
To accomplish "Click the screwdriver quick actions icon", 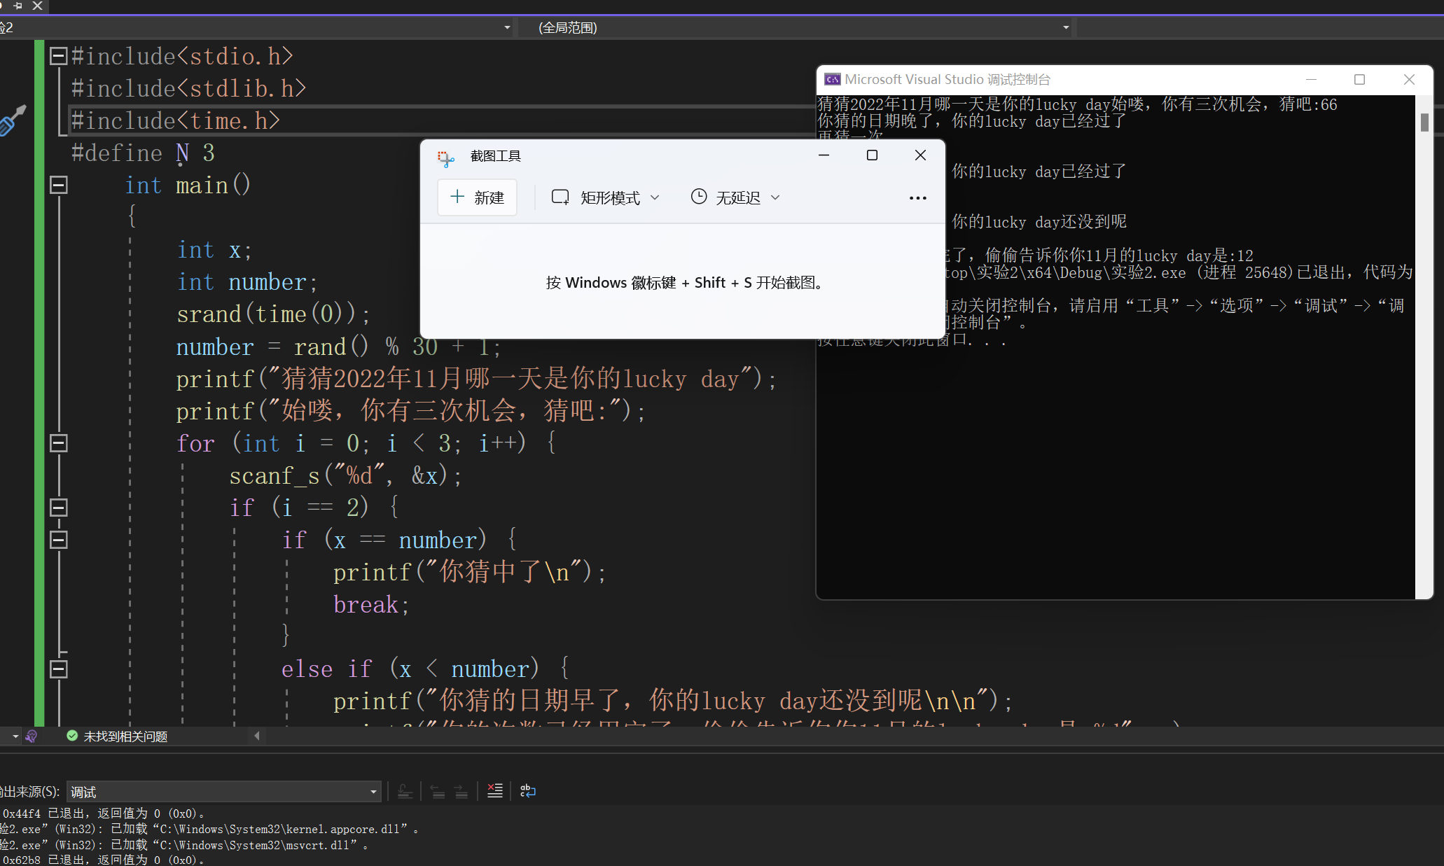I will point(12,121).
